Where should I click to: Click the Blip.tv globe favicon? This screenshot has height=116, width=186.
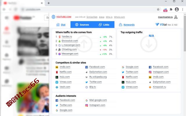pos(87,87)
